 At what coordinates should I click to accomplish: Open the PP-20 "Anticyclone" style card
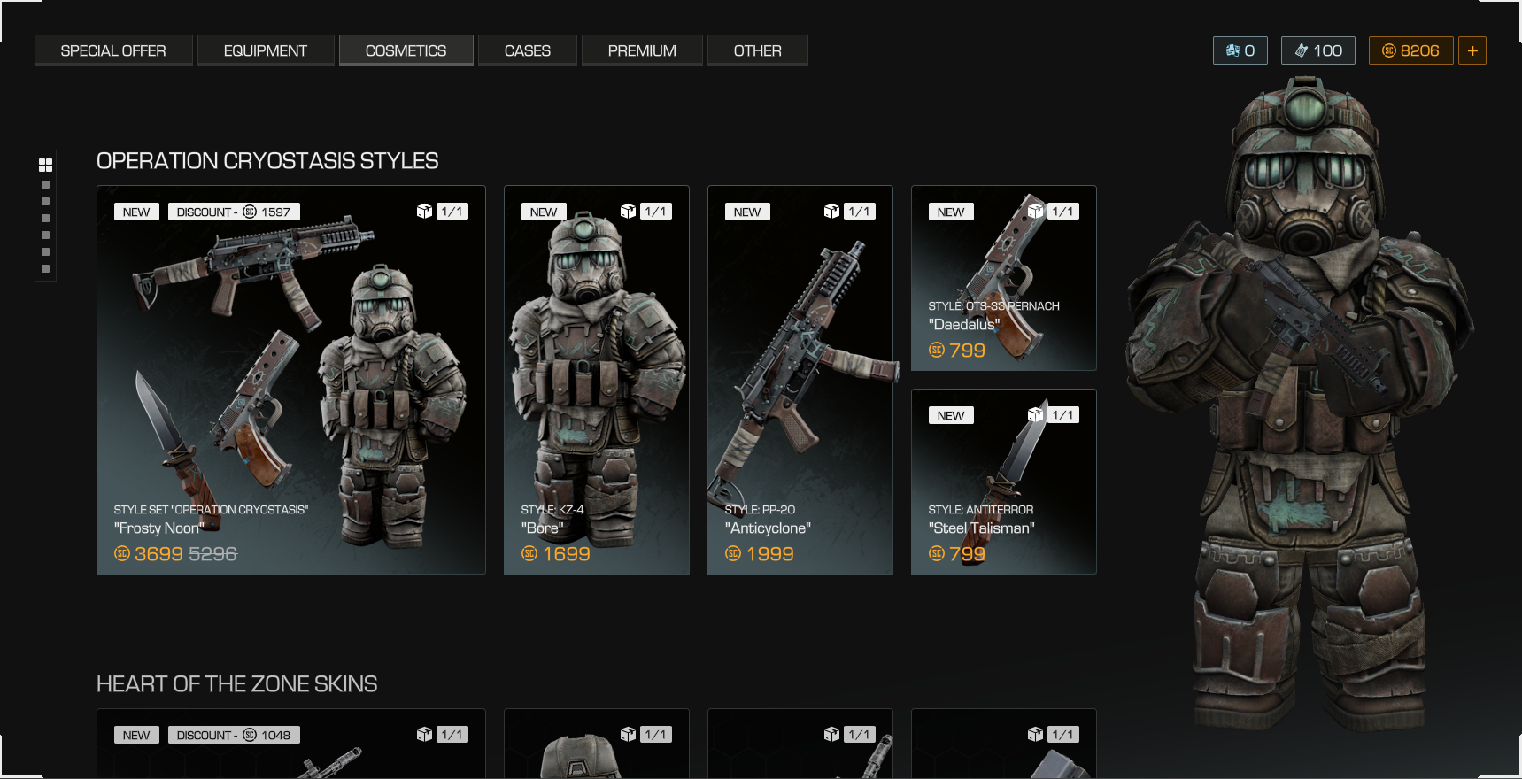pos(800,380)
